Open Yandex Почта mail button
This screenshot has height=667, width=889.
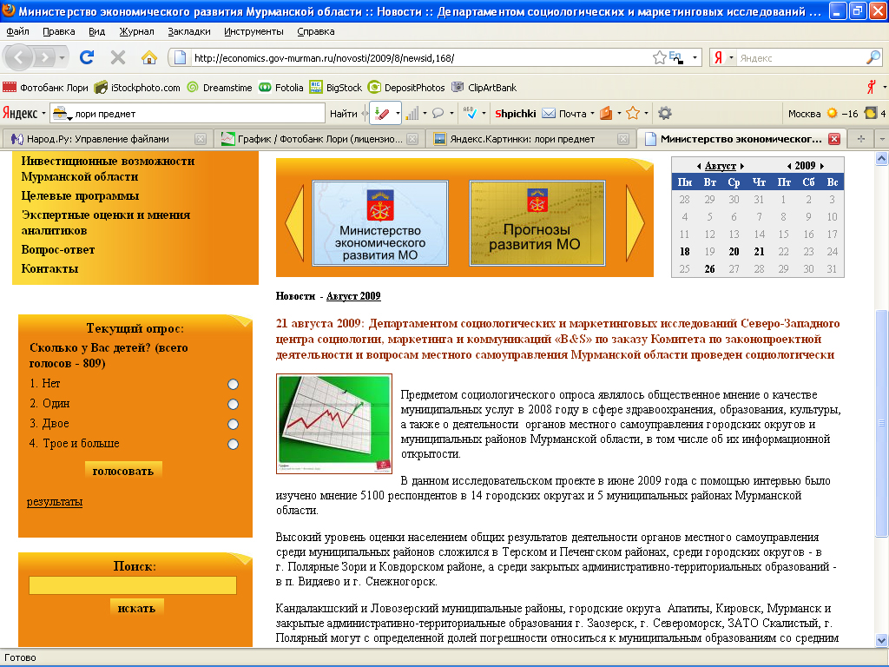(x=564, y=114)
